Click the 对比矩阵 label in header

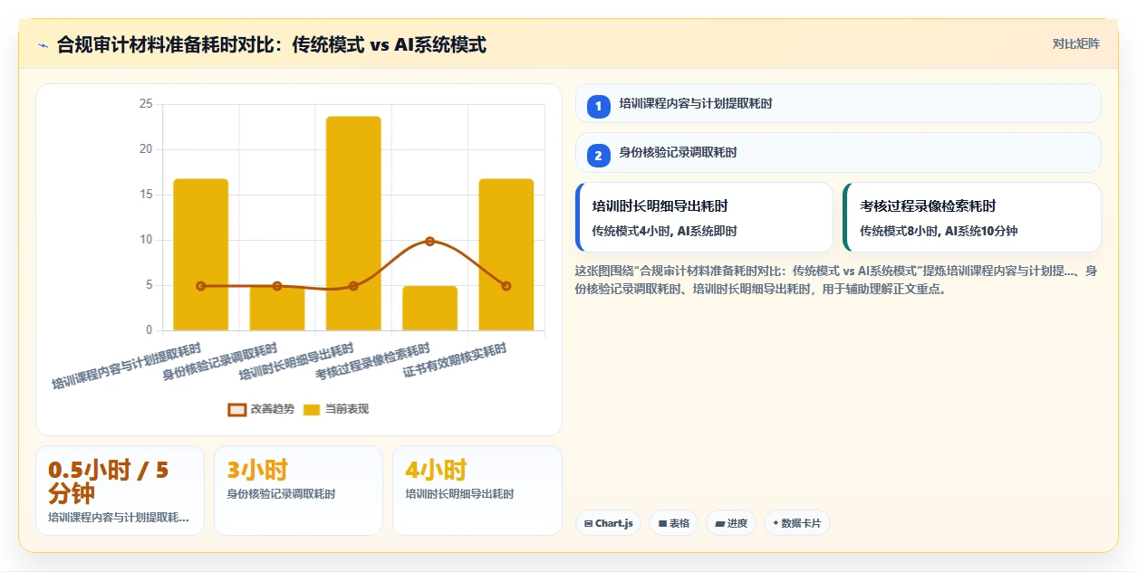1075,44
